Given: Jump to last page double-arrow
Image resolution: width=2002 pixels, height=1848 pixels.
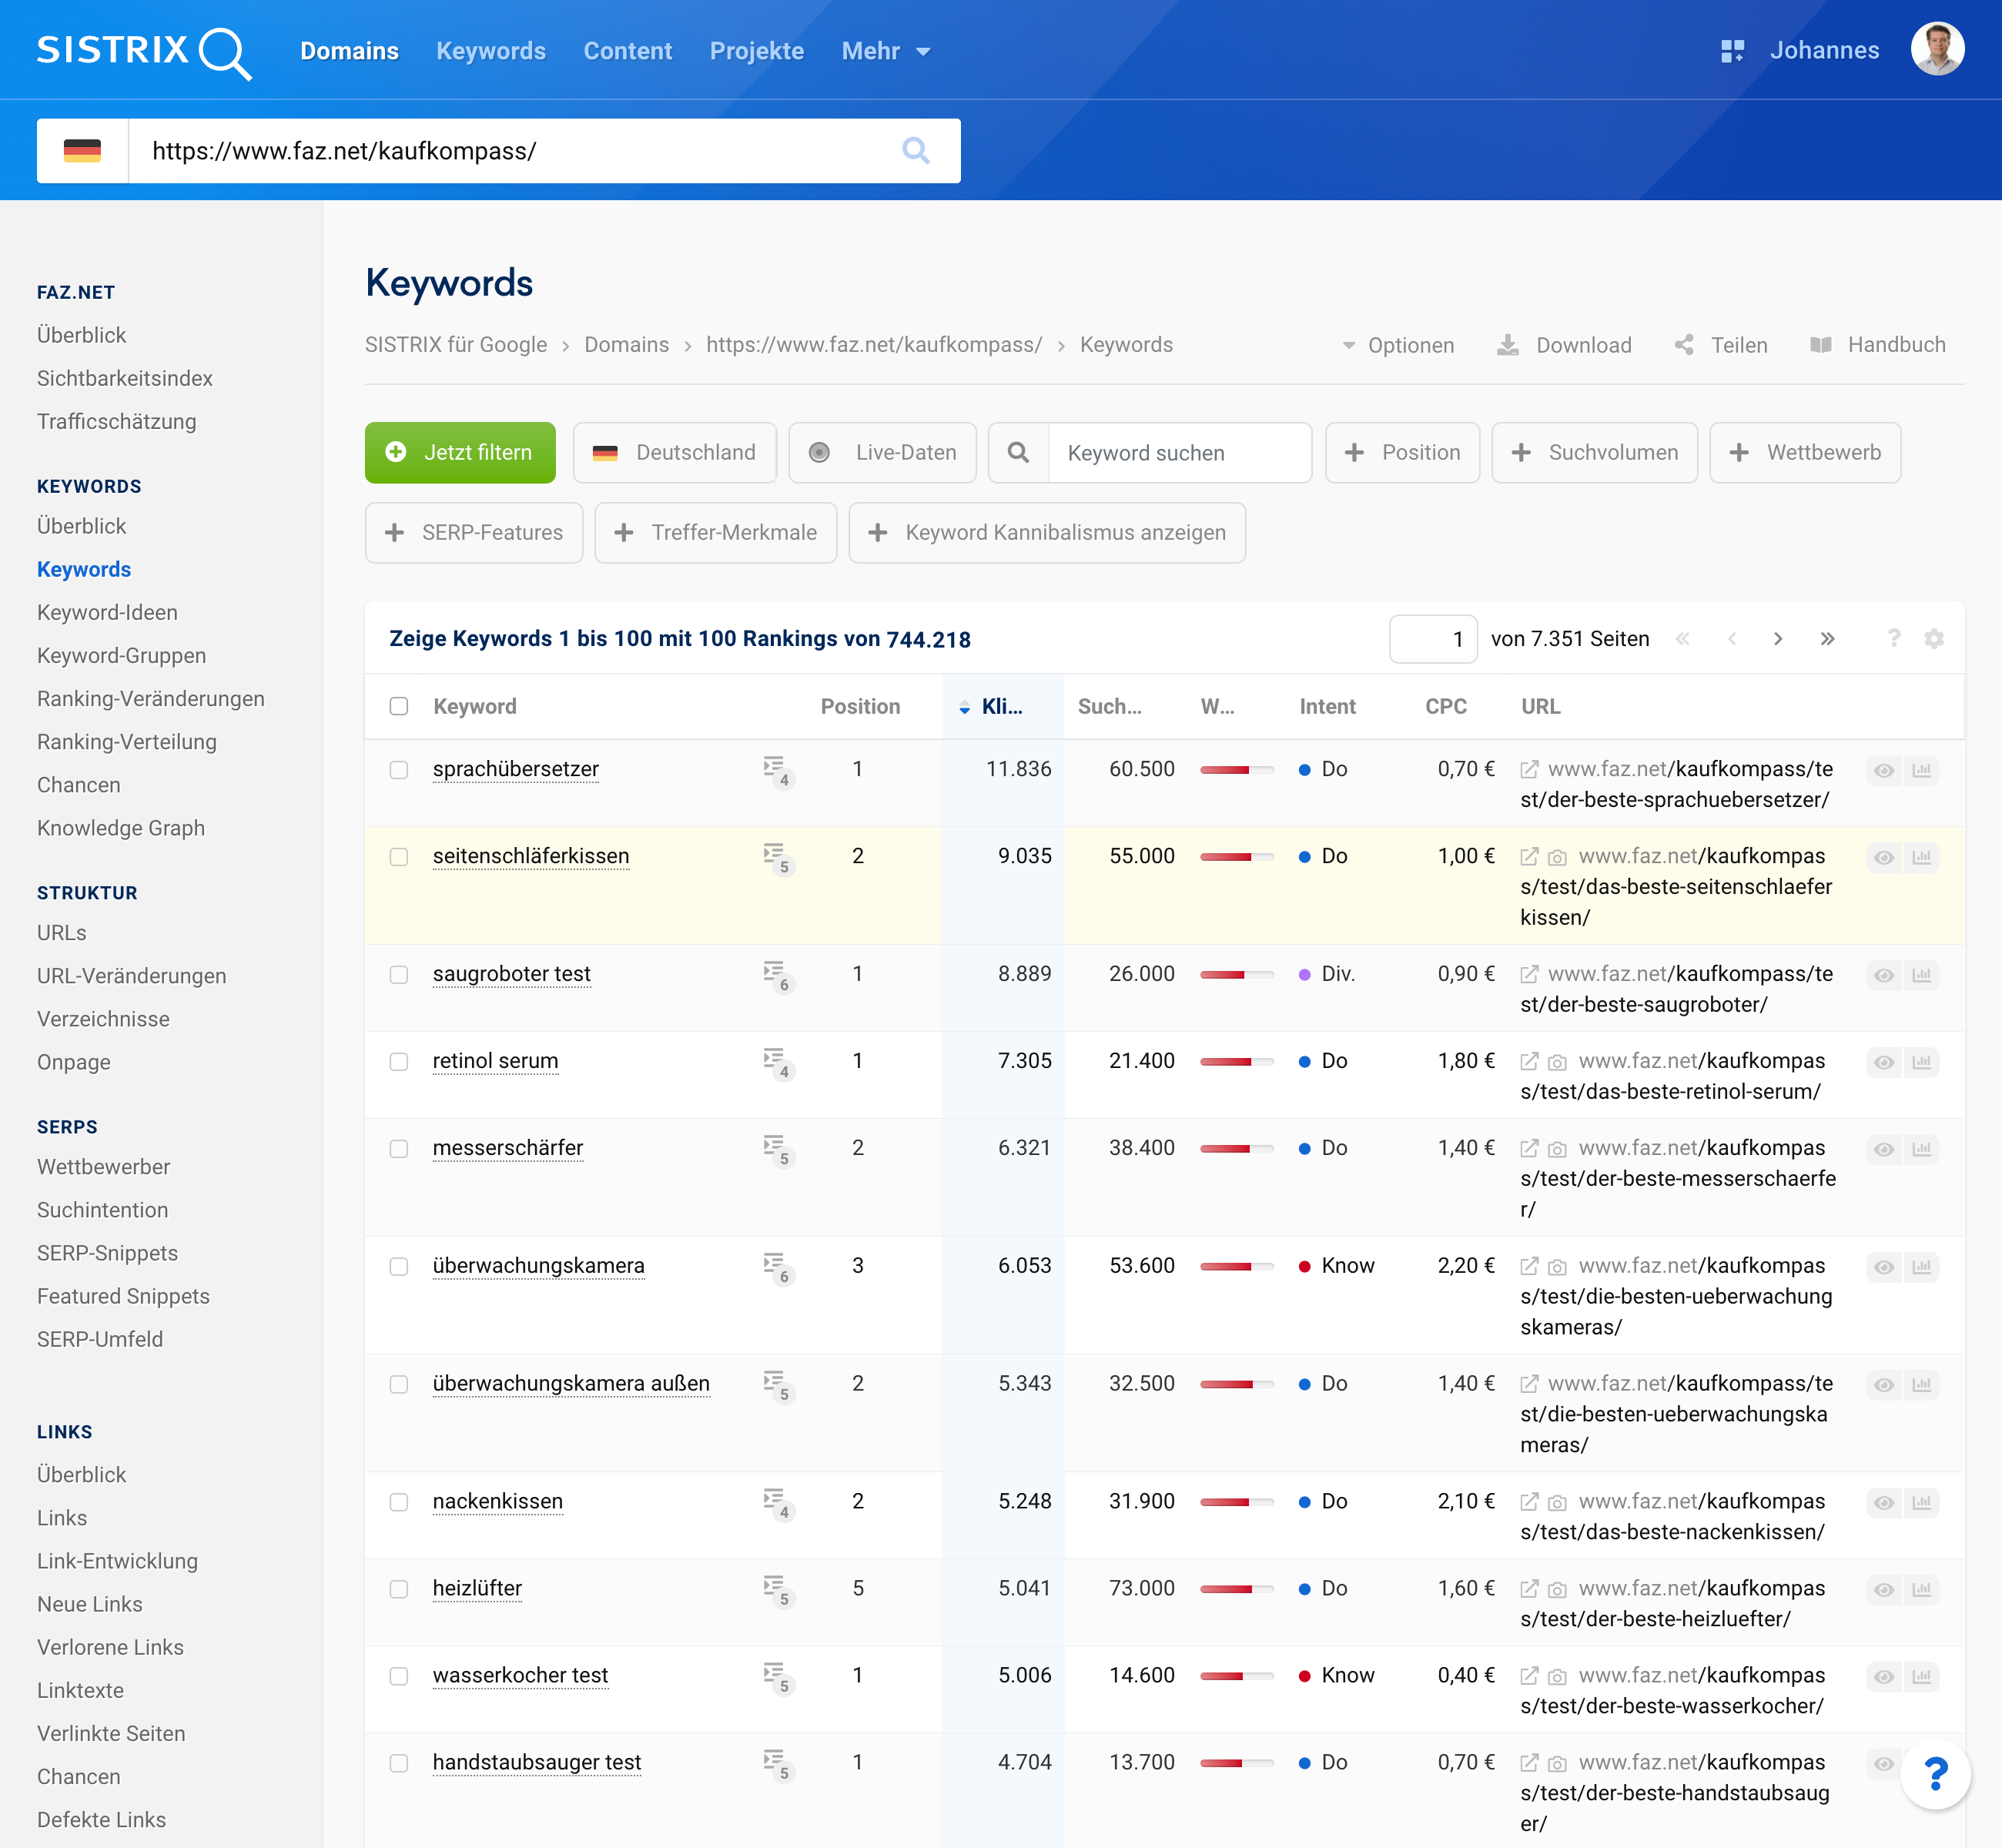Looking at the screenshot, I should (x=1827, y=639).
